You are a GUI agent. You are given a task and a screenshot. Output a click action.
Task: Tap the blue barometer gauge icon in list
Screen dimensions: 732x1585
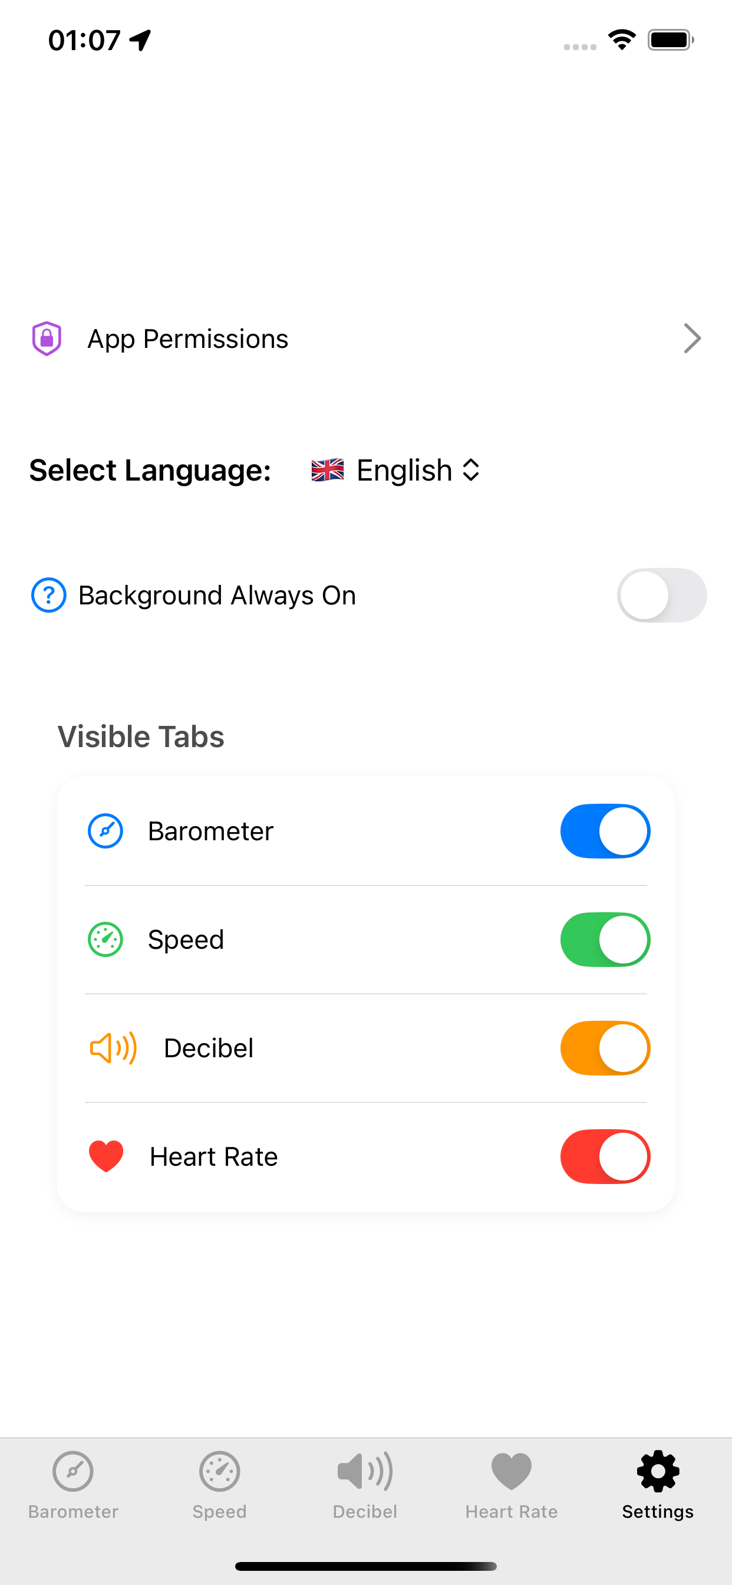(x=105, y=831)
